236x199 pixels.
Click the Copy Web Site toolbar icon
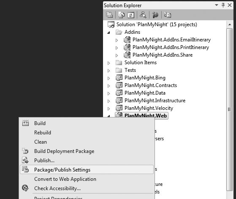pyautogui.click(x=168, y=15)
